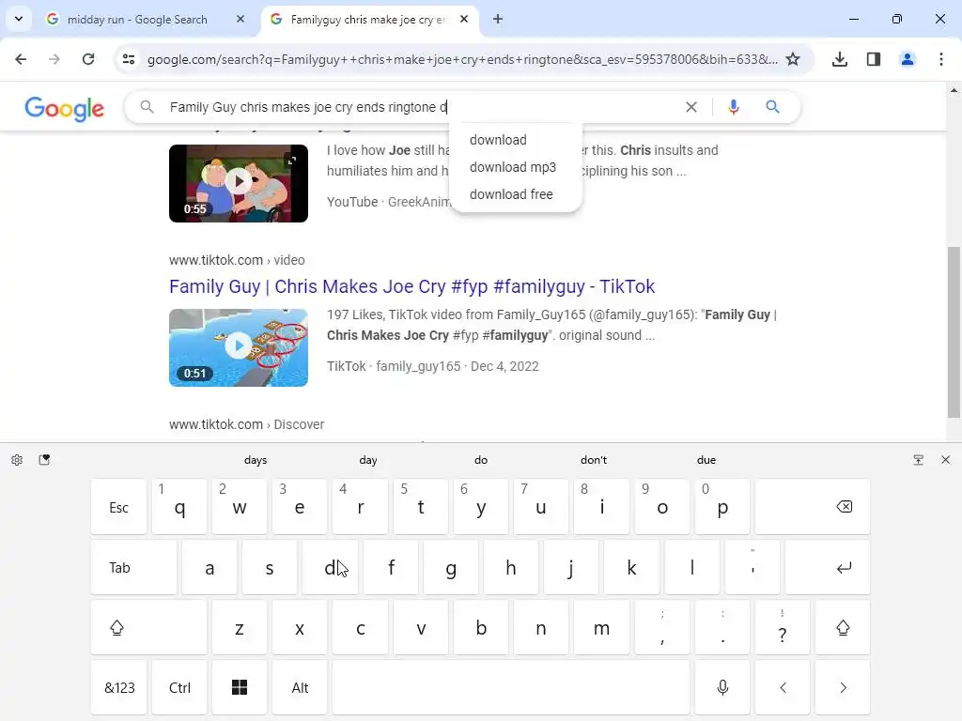Viewport: 962px width, 721px height.
Task: Tap the space bar key
Action: pos(511,687)
